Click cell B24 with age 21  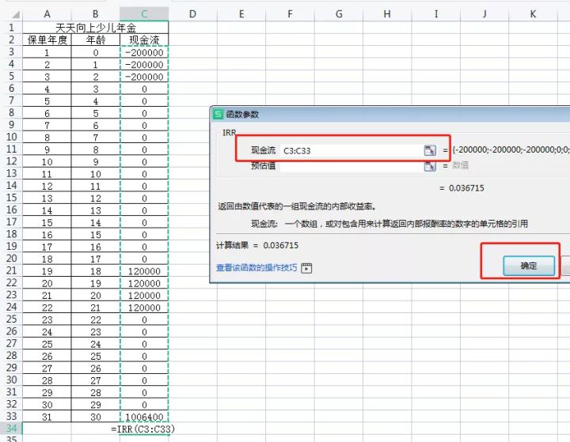pyautogui.click(x=95, y=308)
